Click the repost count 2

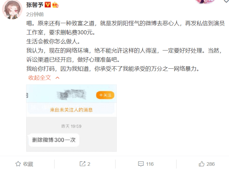(89, 164)
